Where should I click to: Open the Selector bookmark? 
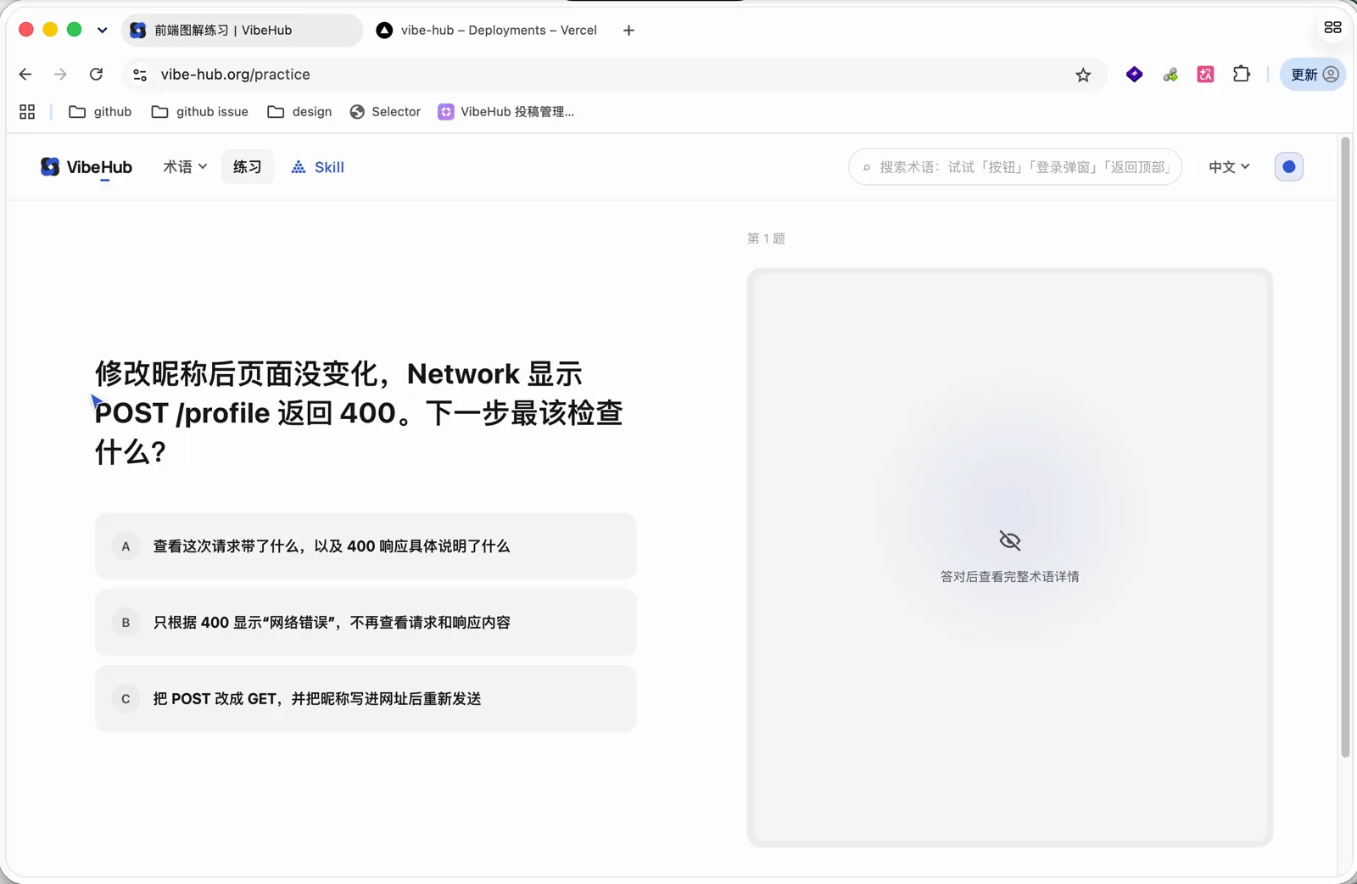point(385,112)
